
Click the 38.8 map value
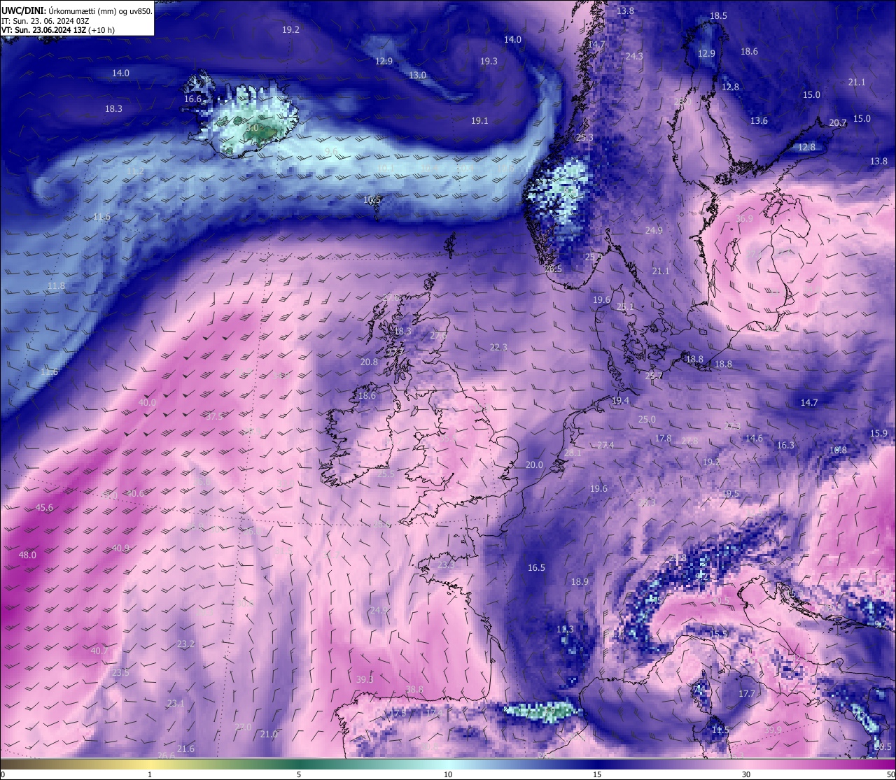[x=414, y=689]
